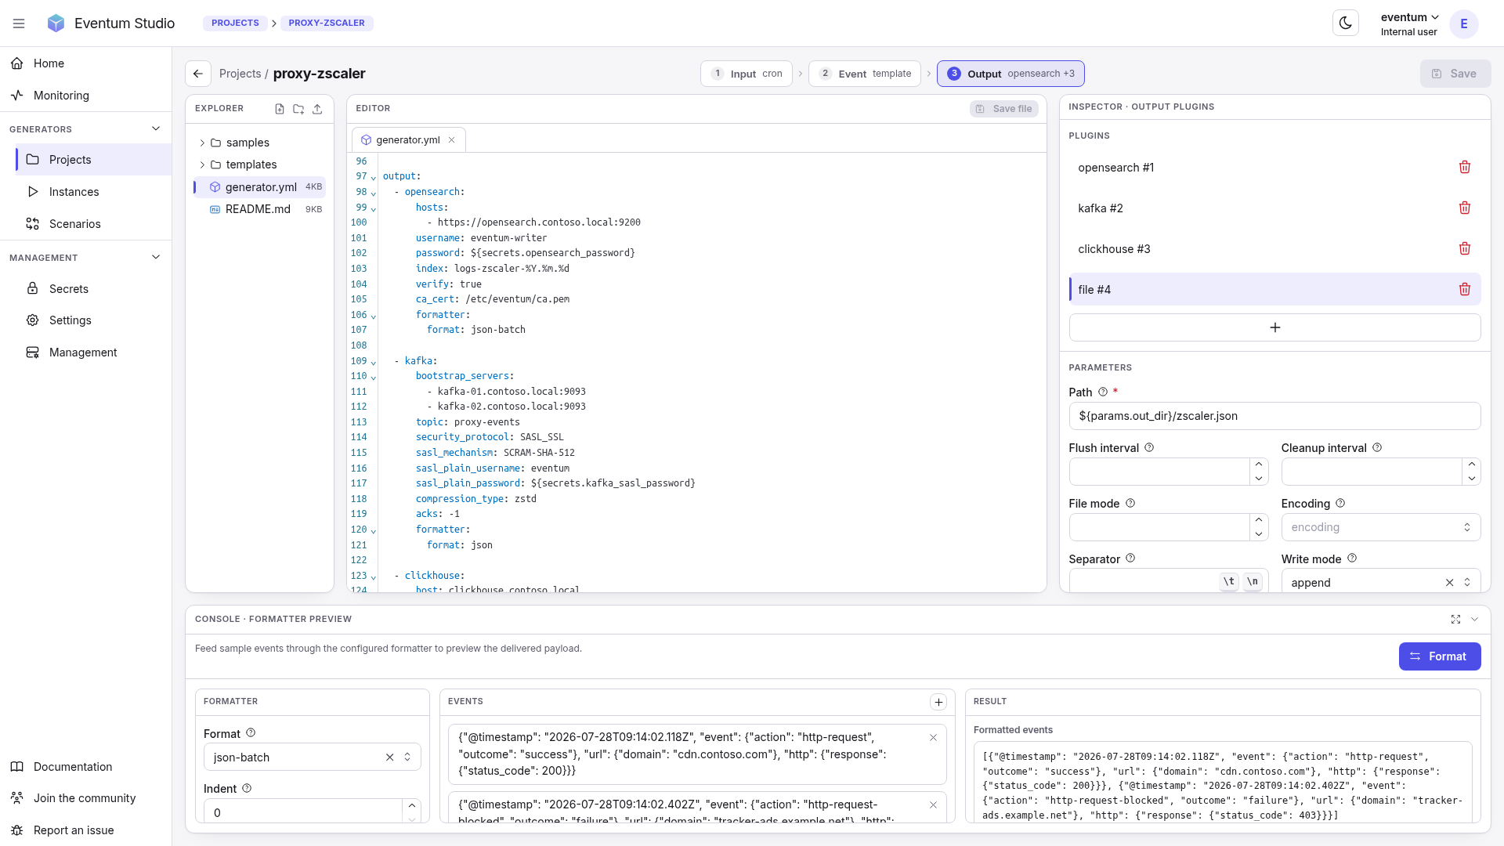The width and height of the screenshot is (1504, 846).
Task: Show help for Flush interval
Action: coord(1149,447)
